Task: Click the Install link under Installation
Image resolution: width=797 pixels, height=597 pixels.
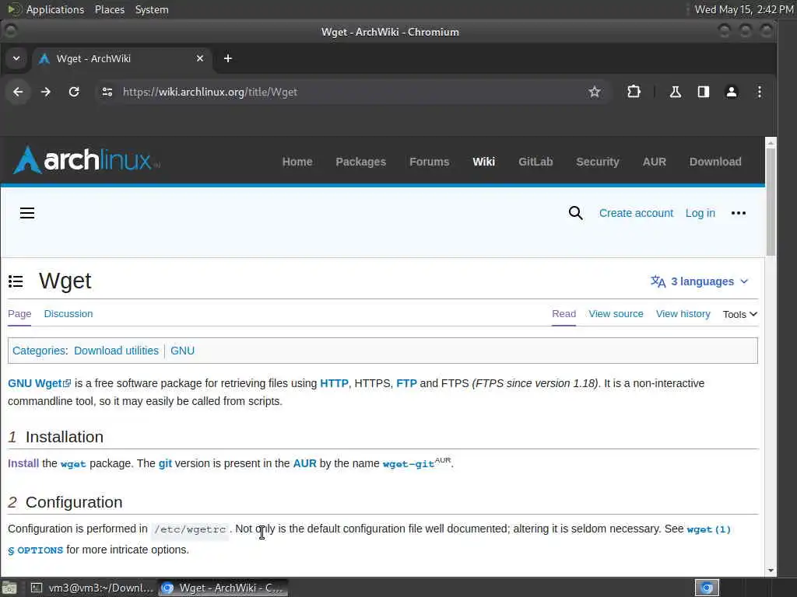Action: [x=23, y=463]
